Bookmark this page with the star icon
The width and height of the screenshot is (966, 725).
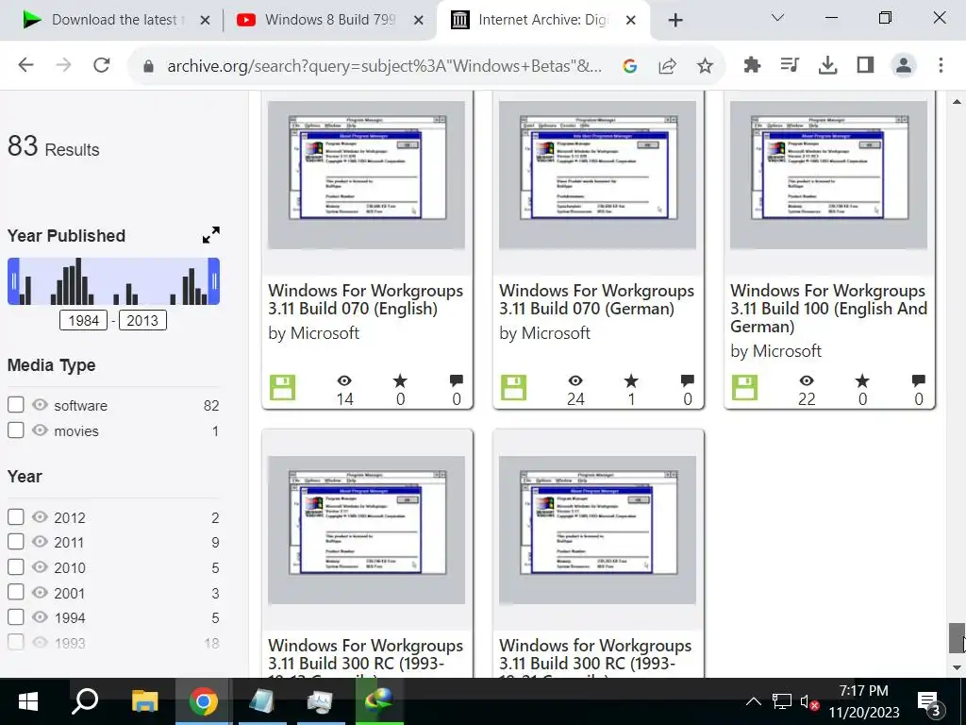705,66
